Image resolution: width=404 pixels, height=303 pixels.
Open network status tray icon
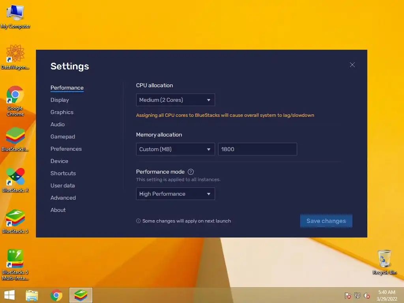(x=357, y=295)
